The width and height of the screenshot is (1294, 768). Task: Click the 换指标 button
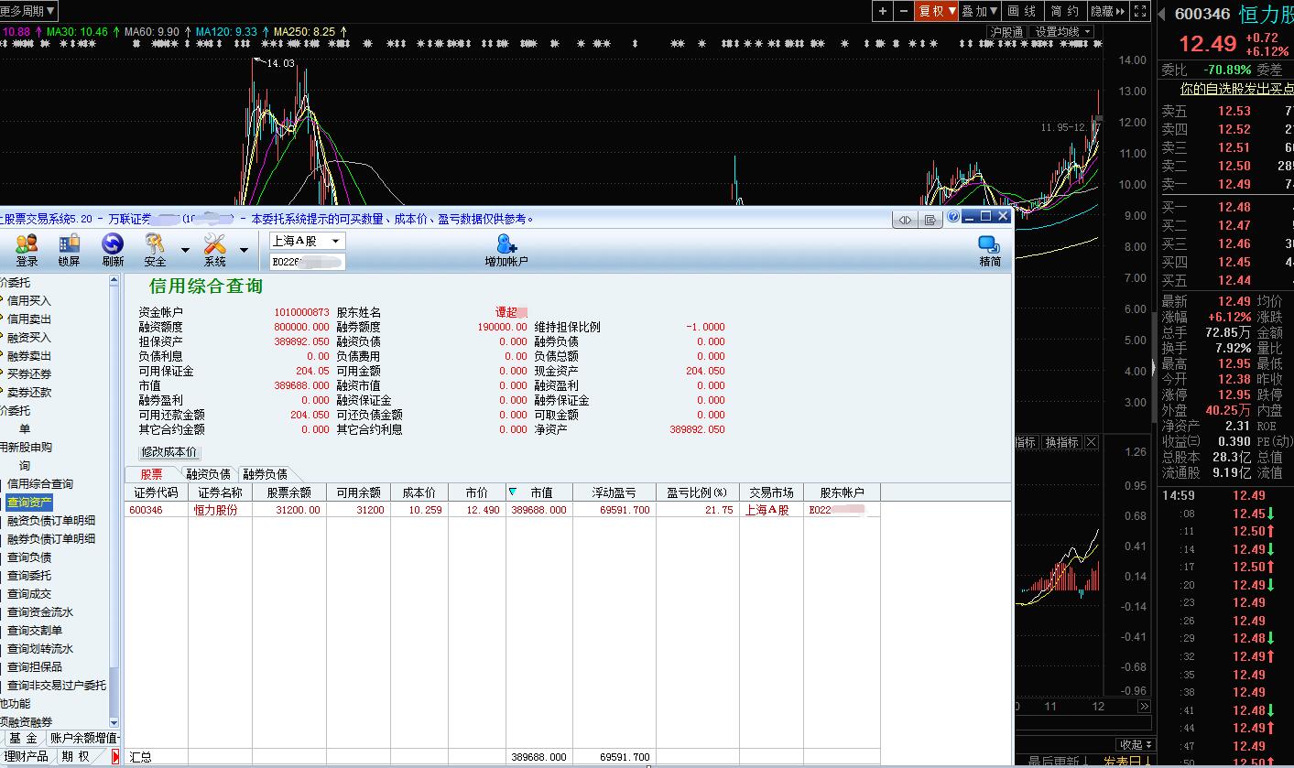1062,442
